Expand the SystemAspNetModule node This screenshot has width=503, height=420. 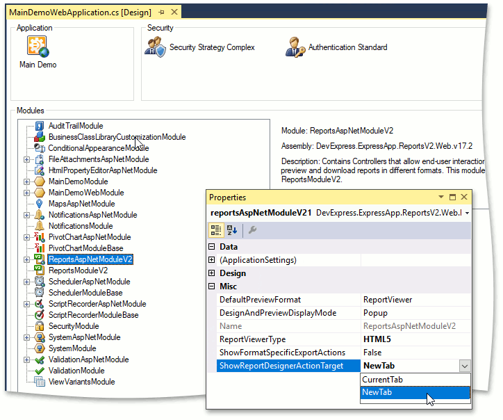[x=26, y=337]
